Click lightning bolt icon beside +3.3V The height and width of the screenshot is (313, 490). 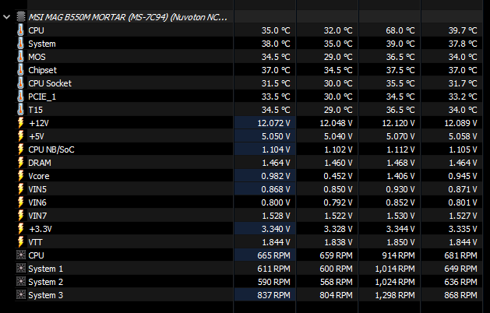tap(20, 229)
